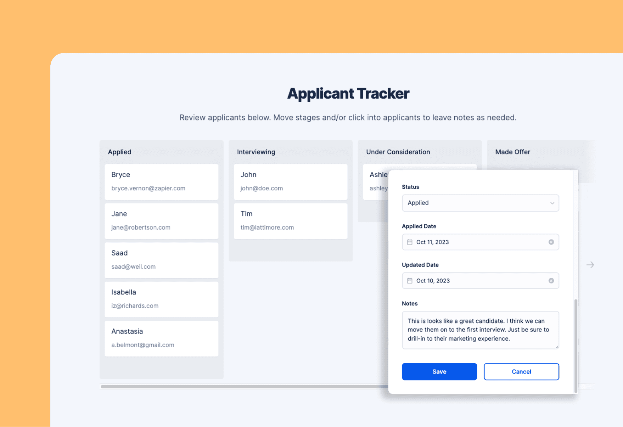This screenshot has height=427, width=623.
Task: Click the calendar icon in Applied Date
Action: 409,242
